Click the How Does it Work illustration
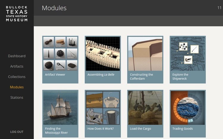 tap(103, 108)
